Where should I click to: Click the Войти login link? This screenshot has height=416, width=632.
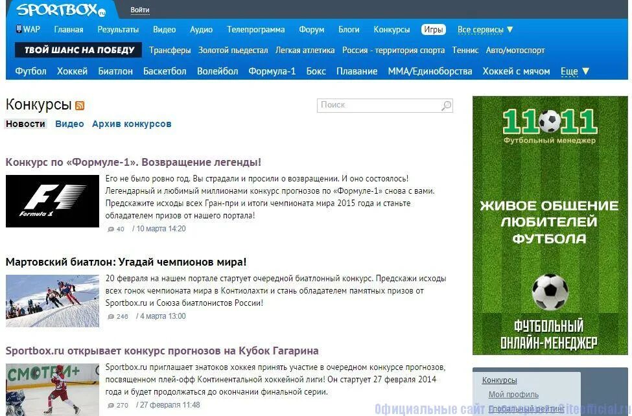(x=140, y=10)
